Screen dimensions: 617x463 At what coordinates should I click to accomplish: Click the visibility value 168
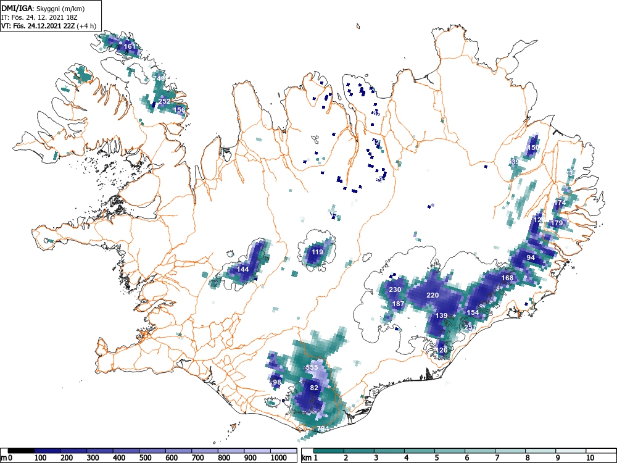(508, 278)
